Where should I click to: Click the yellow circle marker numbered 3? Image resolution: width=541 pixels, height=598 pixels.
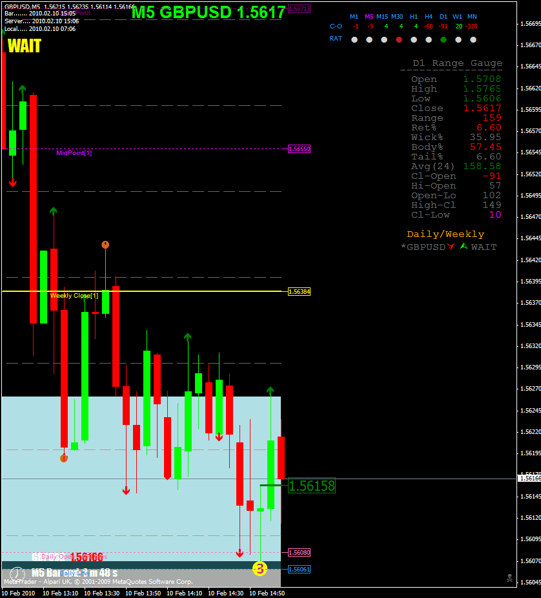(x=260, y=569)
